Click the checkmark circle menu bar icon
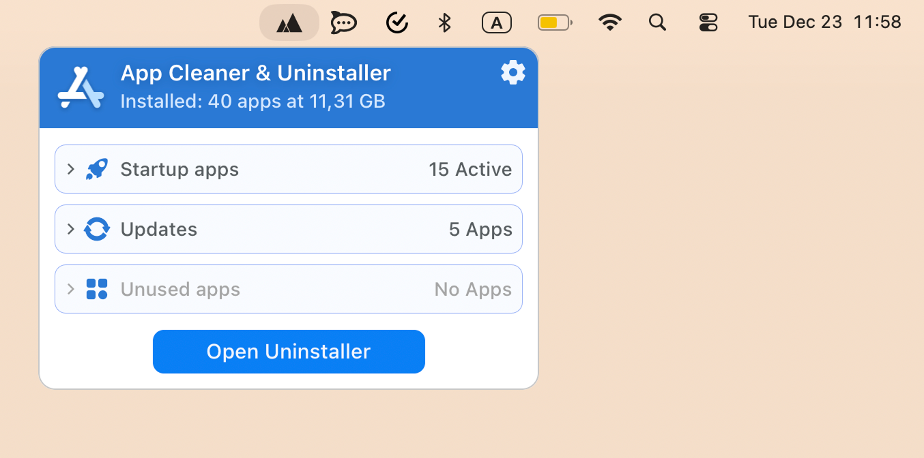 pyautogui.click(x=396, y=22)
